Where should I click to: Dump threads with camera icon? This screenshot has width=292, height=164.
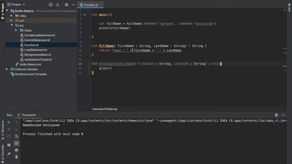click(9, 137)
